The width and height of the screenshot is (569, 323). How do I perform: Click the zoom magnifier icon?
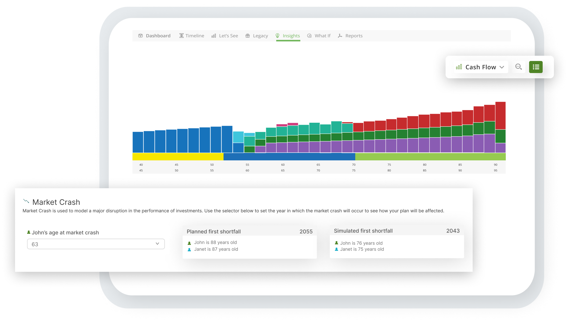518,67
